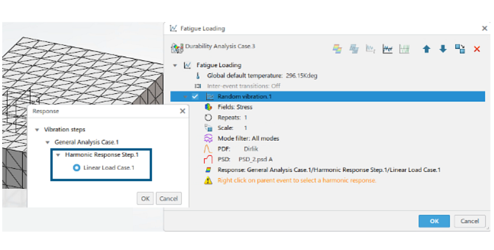Viewport: 494px width, 250px height.
Task: Click the black waveform graph toolbar icon
Action: coord(387,49)
